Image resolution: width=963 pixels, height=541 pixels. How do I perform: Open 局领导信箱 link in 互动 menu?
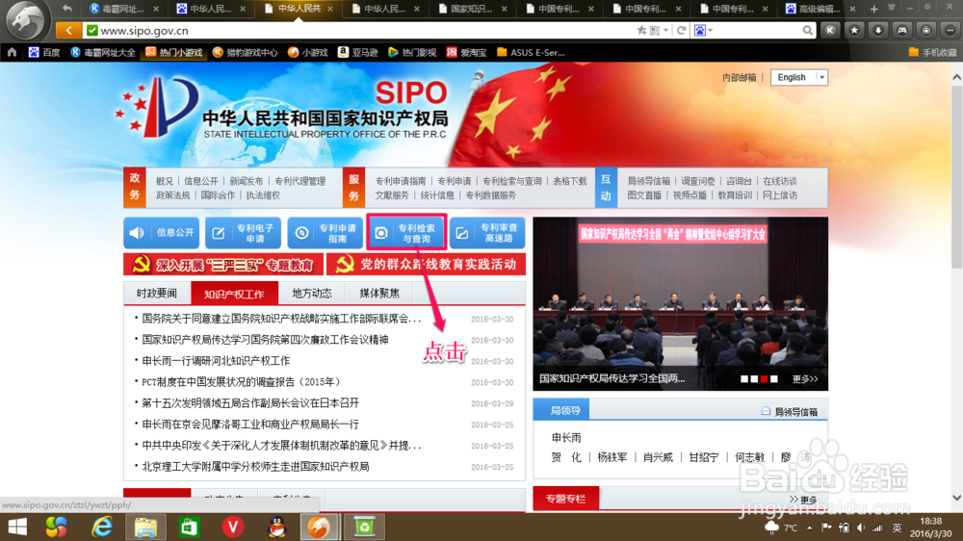648,181
